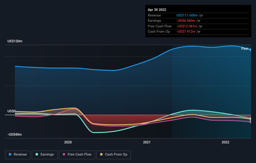Click the US$111.600m revenue value
This screenshot has height=163, width=256.
(187, 15)
